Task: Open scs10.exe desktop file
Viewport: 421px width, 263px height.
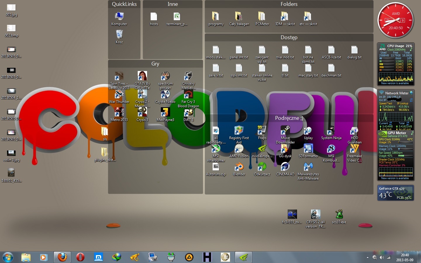Action: [x=339, y=217]
